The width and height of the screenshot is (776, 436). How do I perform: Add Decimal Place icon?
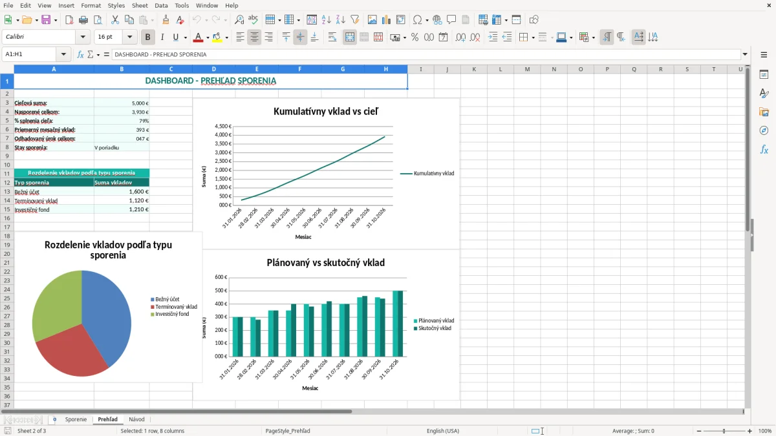(x=460, y=37)
